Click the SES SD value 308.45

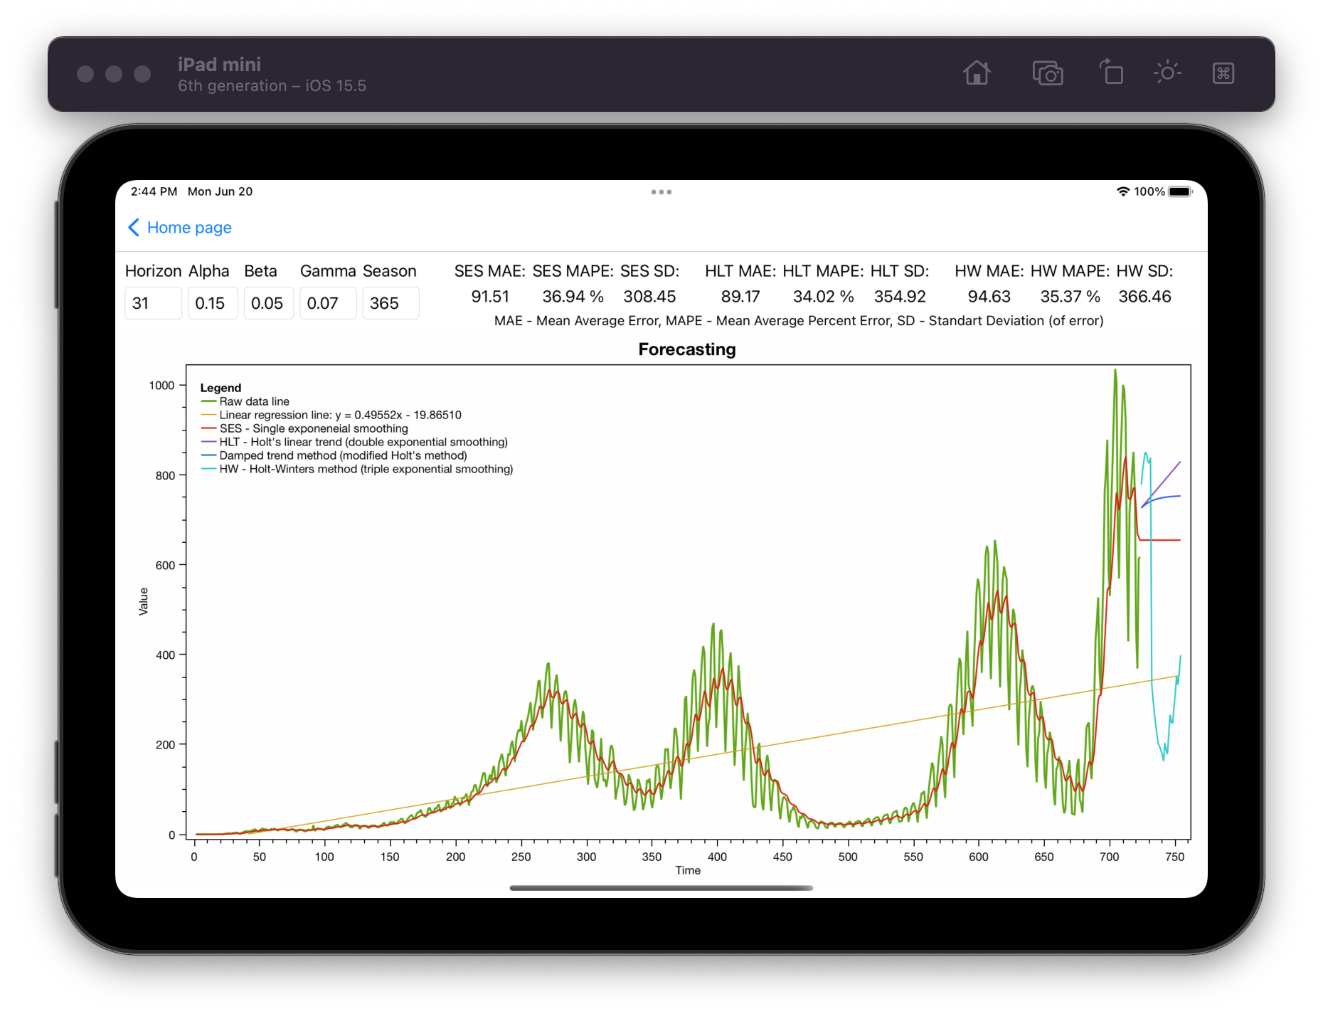649,297
